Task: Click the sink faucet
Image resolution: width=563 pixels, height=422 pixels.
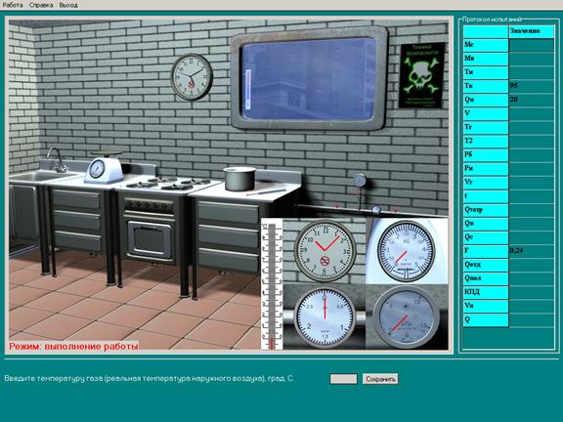Action: (57, 159)
